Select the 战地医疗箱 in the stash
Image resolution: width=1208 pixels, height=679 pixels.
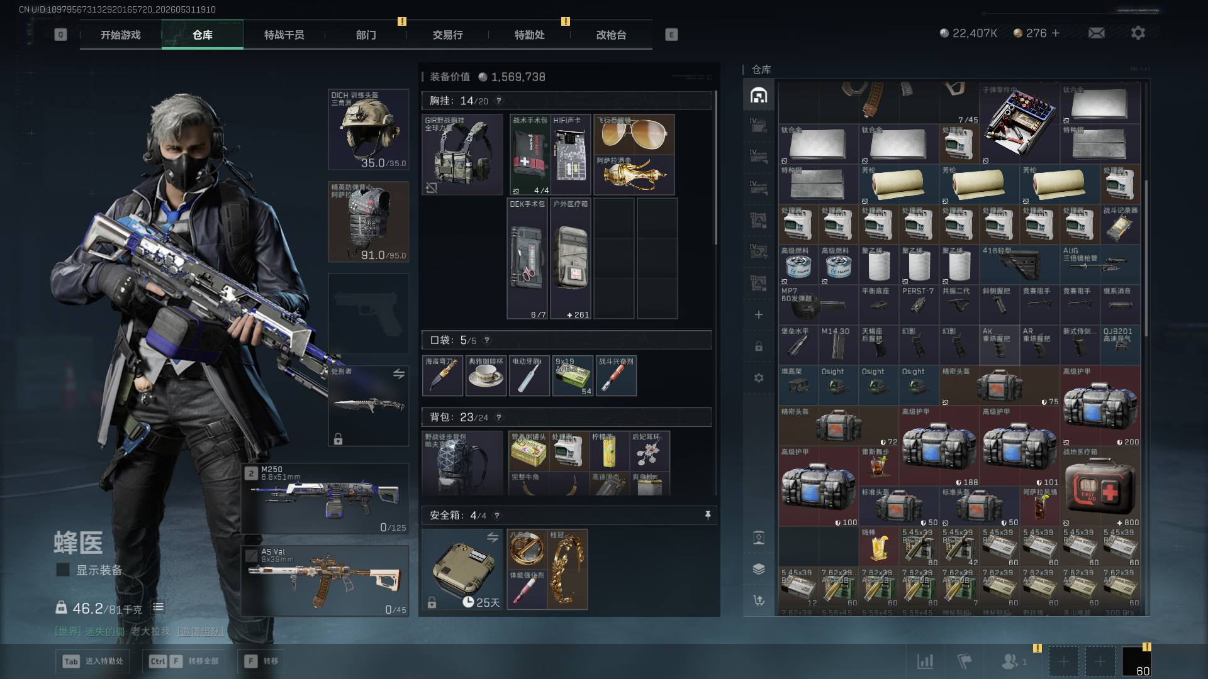coord(1100,487)
